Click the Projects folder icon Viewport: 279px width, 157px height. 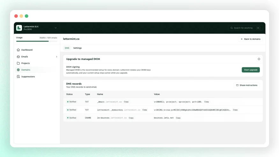coord(18,63)
